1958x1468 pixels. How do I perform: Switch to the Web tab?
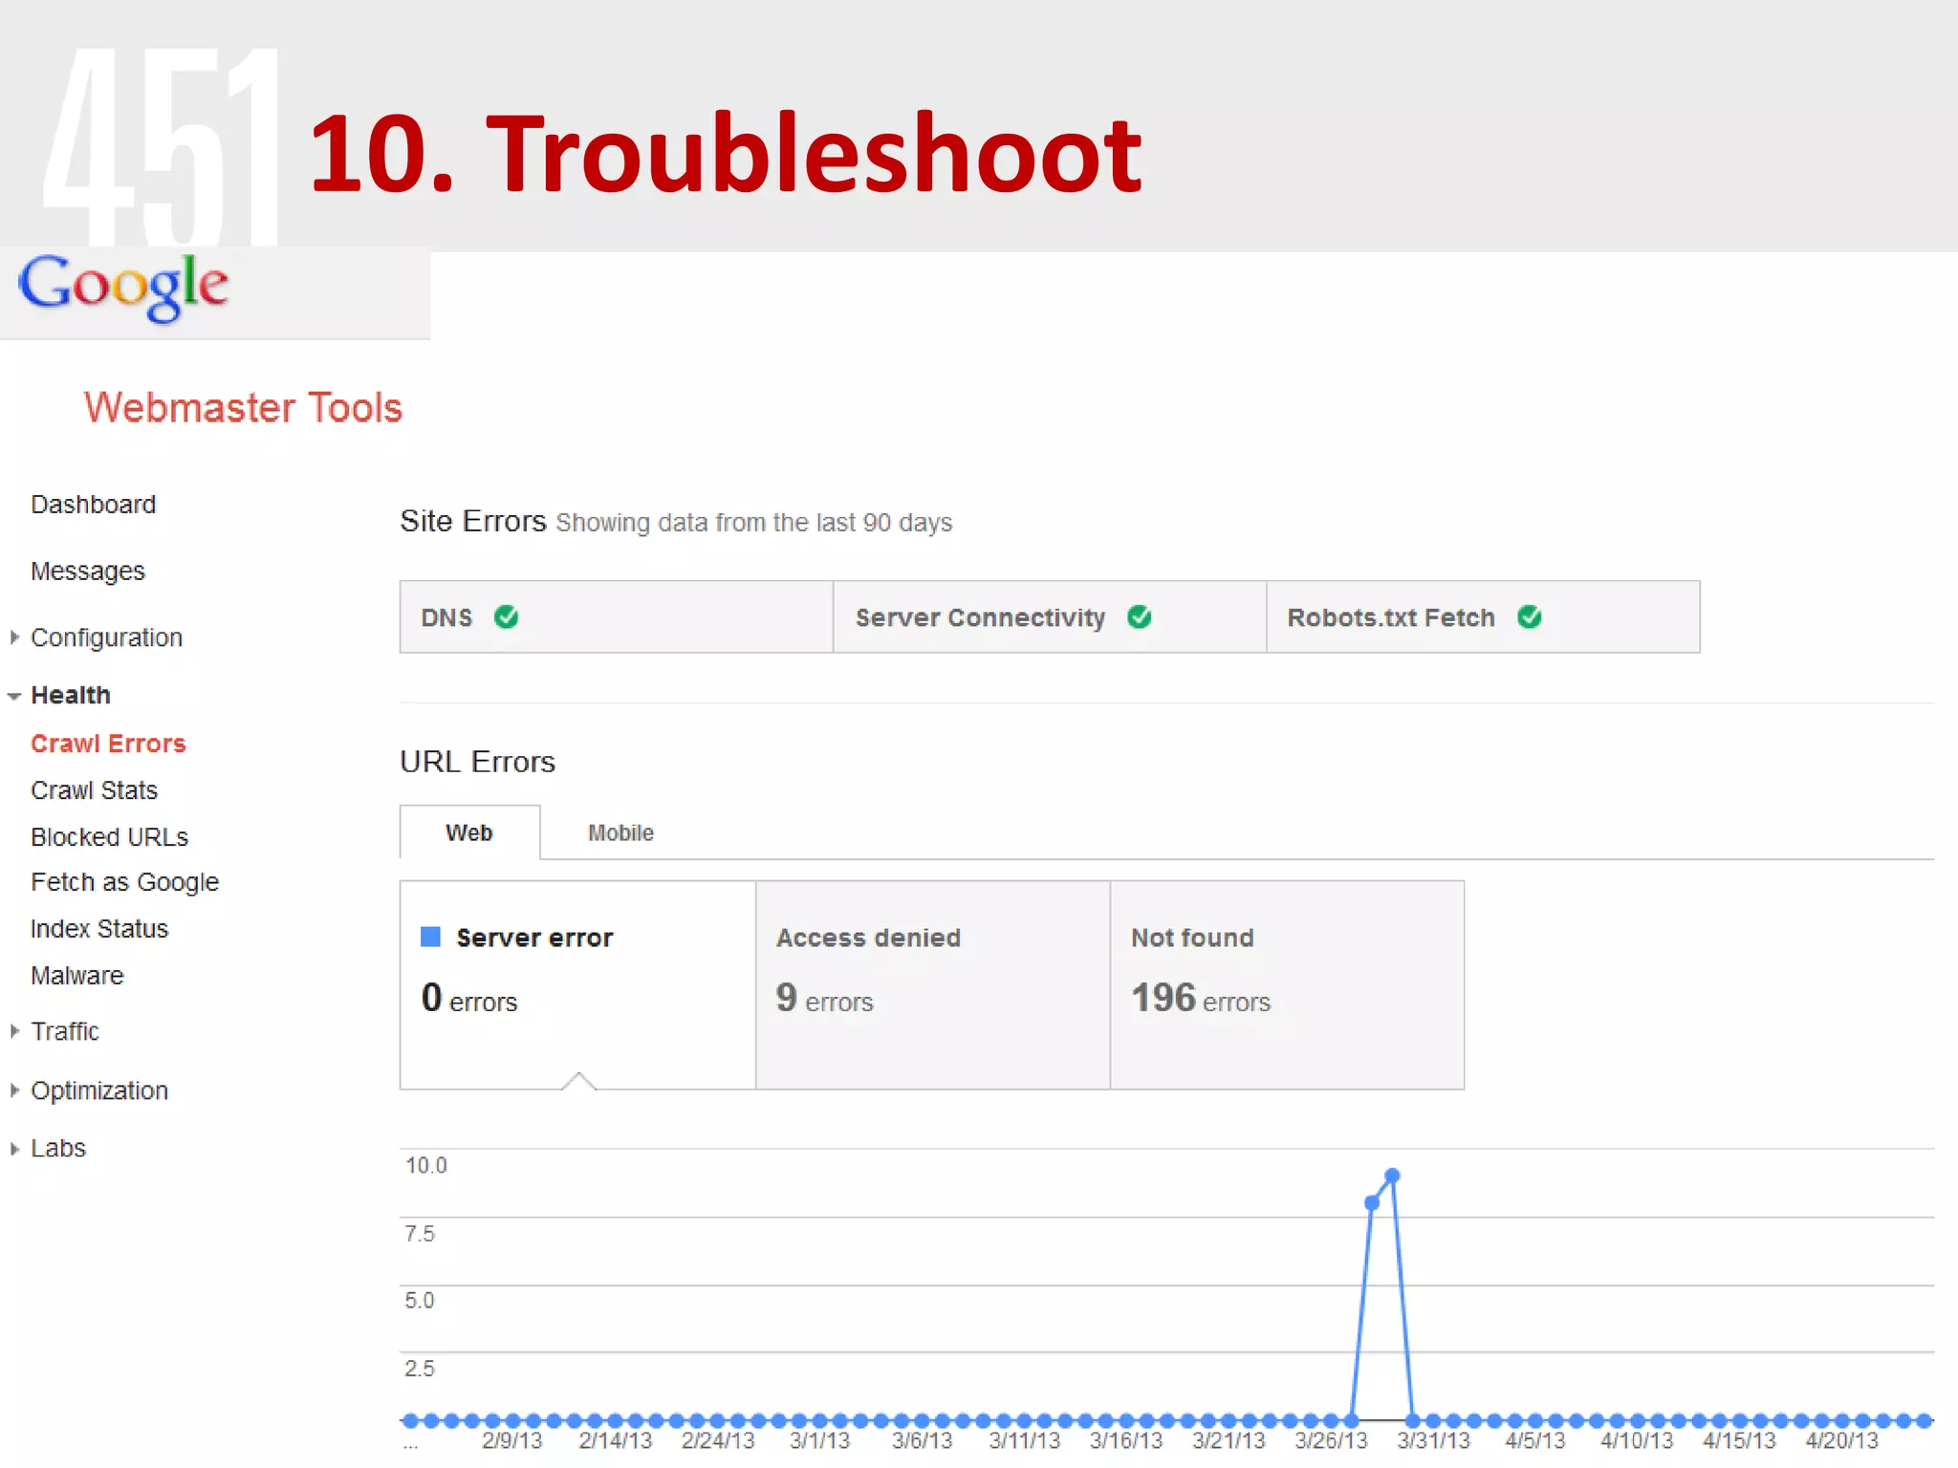(x=469, y=832)
